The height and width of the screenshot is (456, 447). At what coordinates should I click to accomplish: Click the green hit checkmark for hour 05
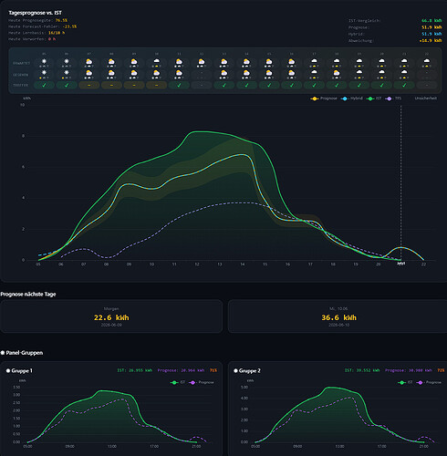tap(44, 85)
